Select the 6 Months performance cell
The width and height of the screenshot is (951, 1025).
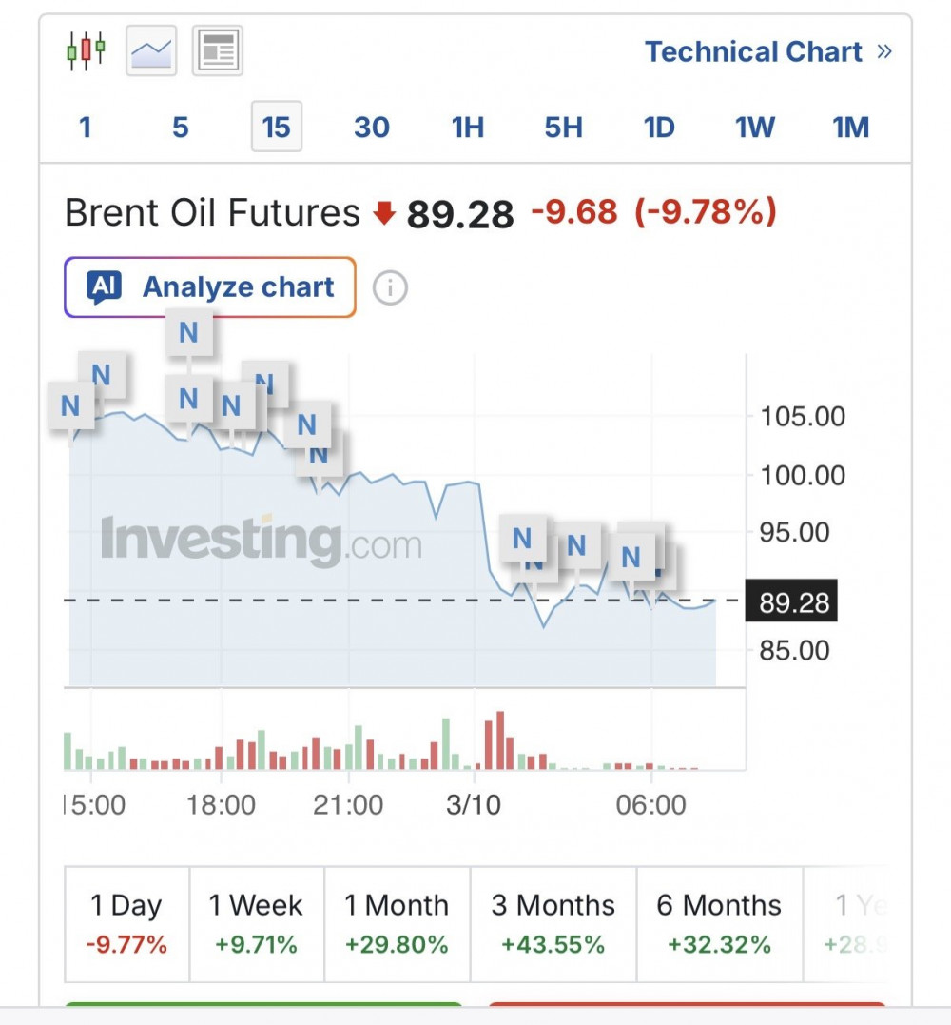(x=719, y=924)
